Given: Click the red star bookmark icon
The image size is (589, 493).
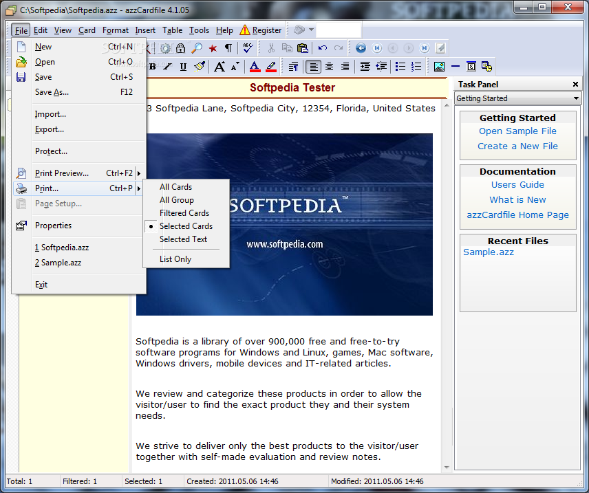Looking at the screenshot, I should (x=213, y=48).
